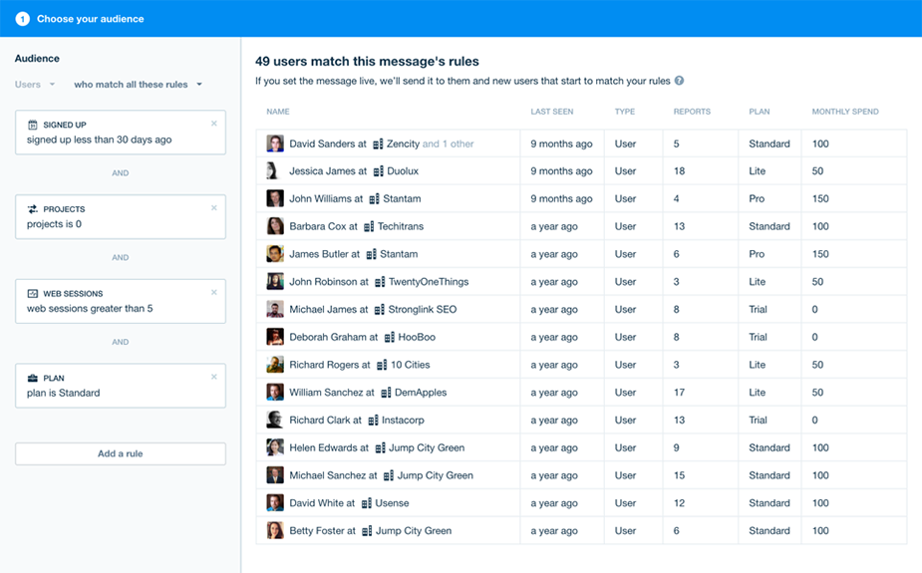Click John Williams' avatar
Image resolution: width=922 pixels, height=573 pixels.
(274, 198)
